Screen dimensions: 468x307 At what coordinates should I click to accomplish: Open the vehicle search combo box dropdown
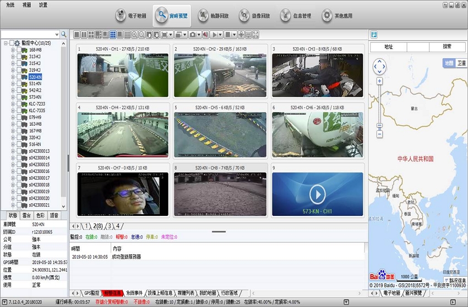click(56, 34)
